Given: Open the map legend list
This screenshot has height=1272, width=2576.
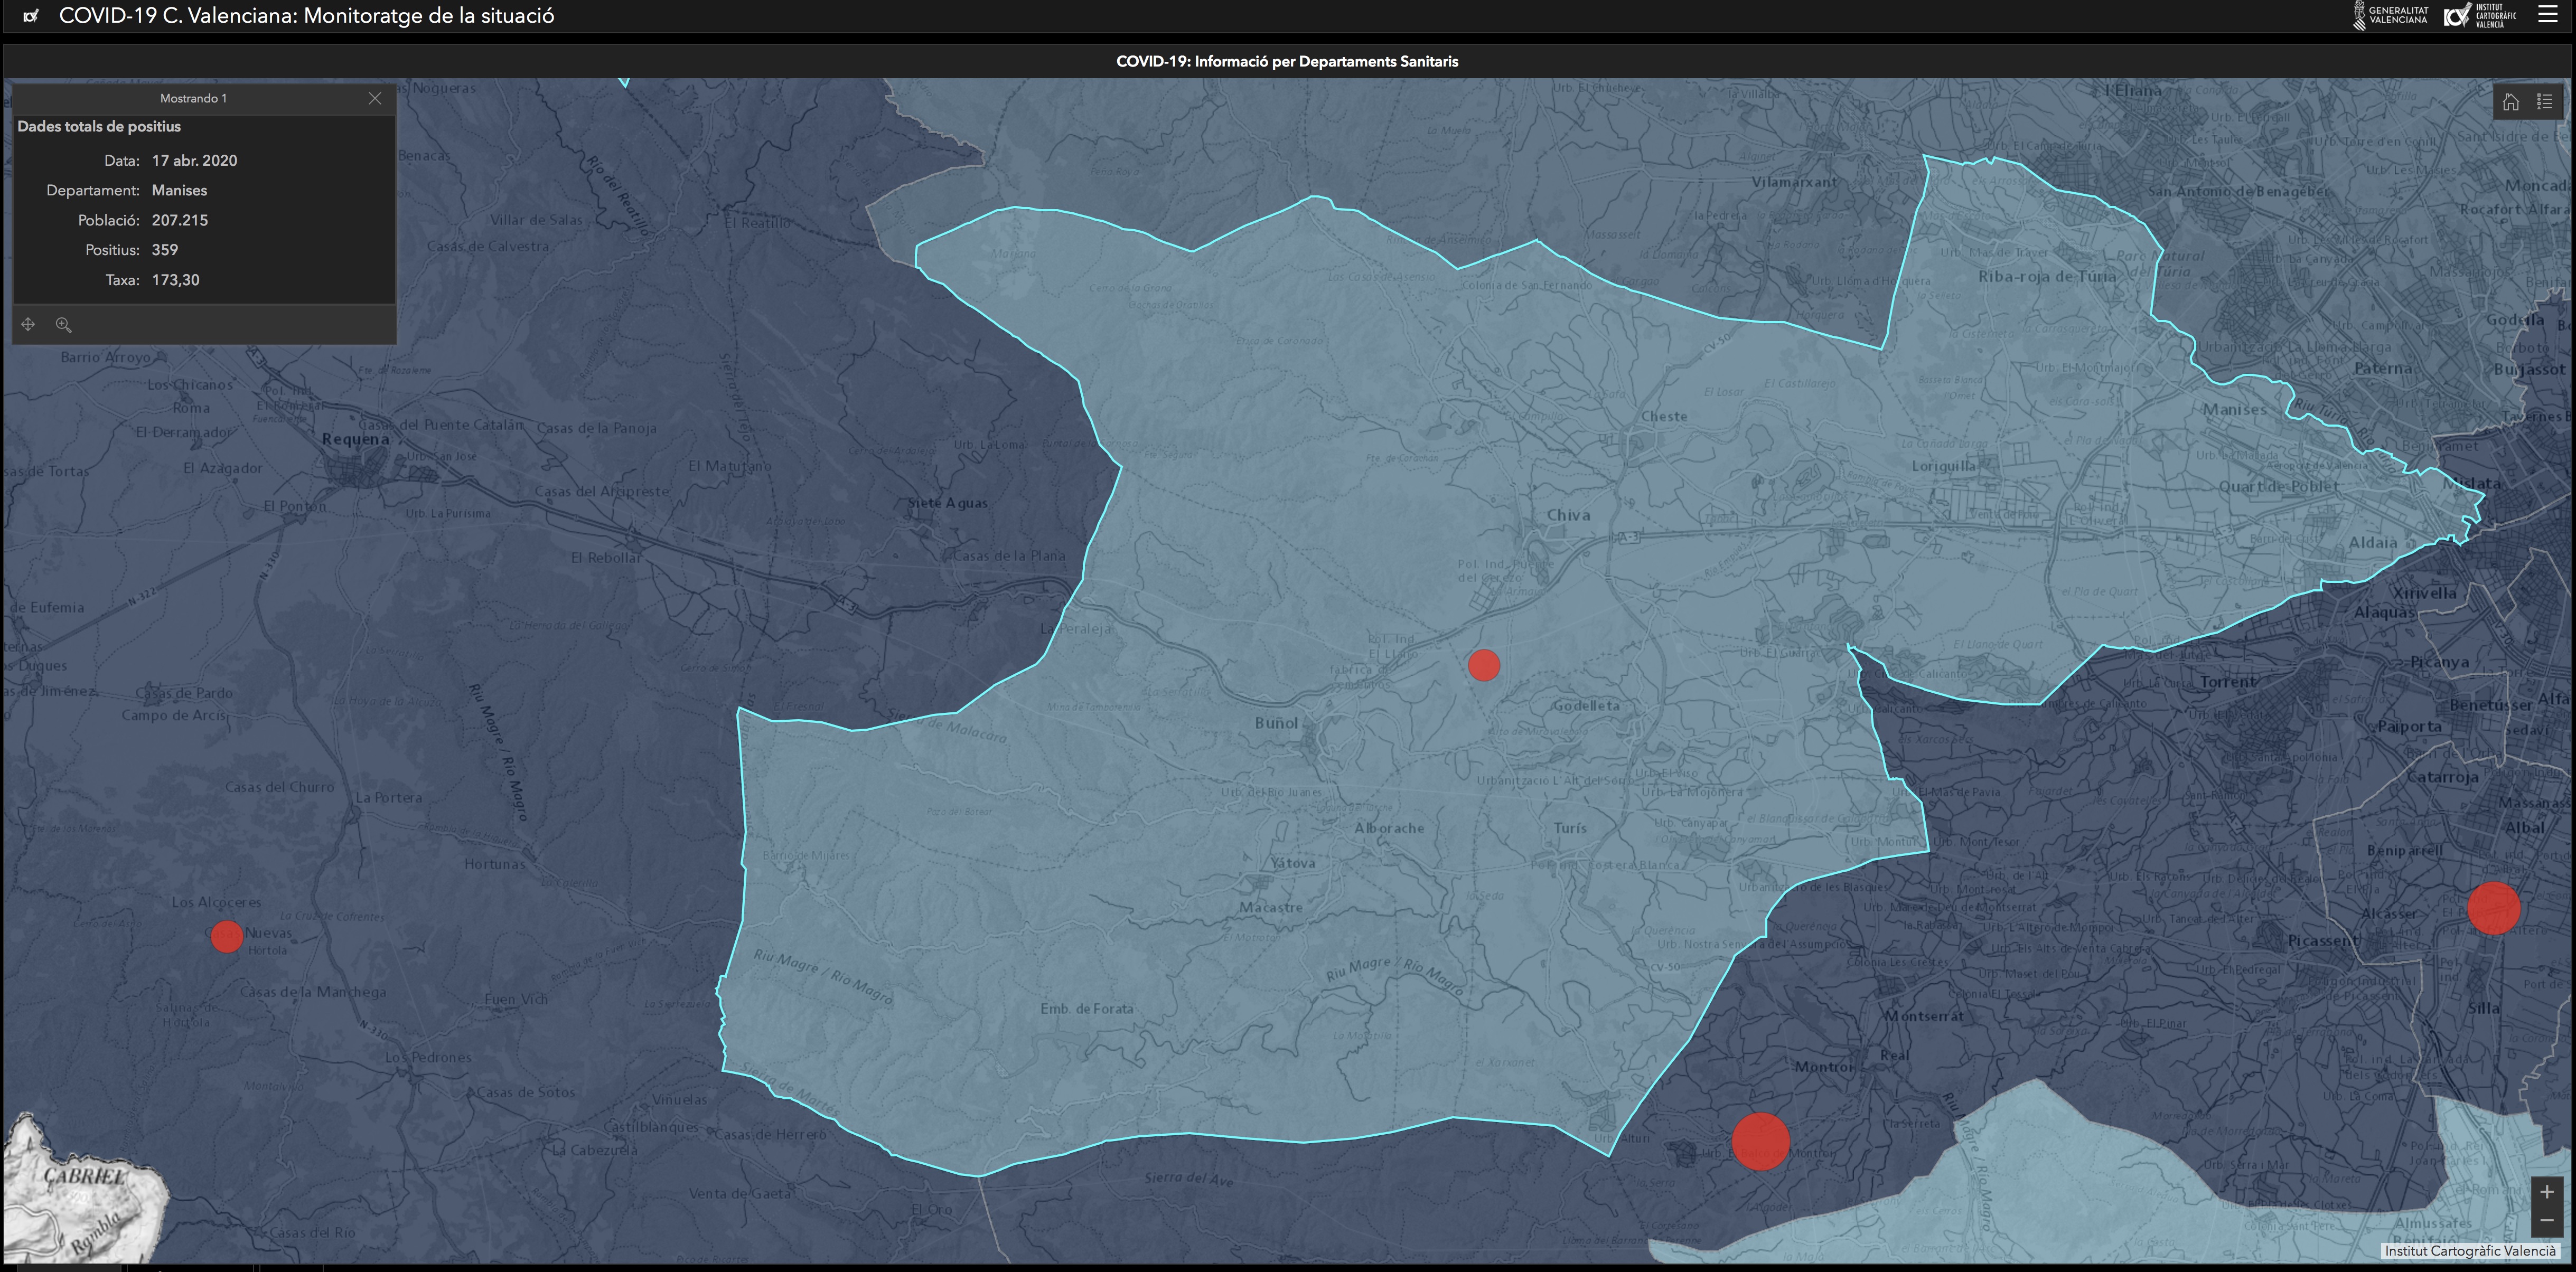Looking at the screenshot, I should (2545, 102).
